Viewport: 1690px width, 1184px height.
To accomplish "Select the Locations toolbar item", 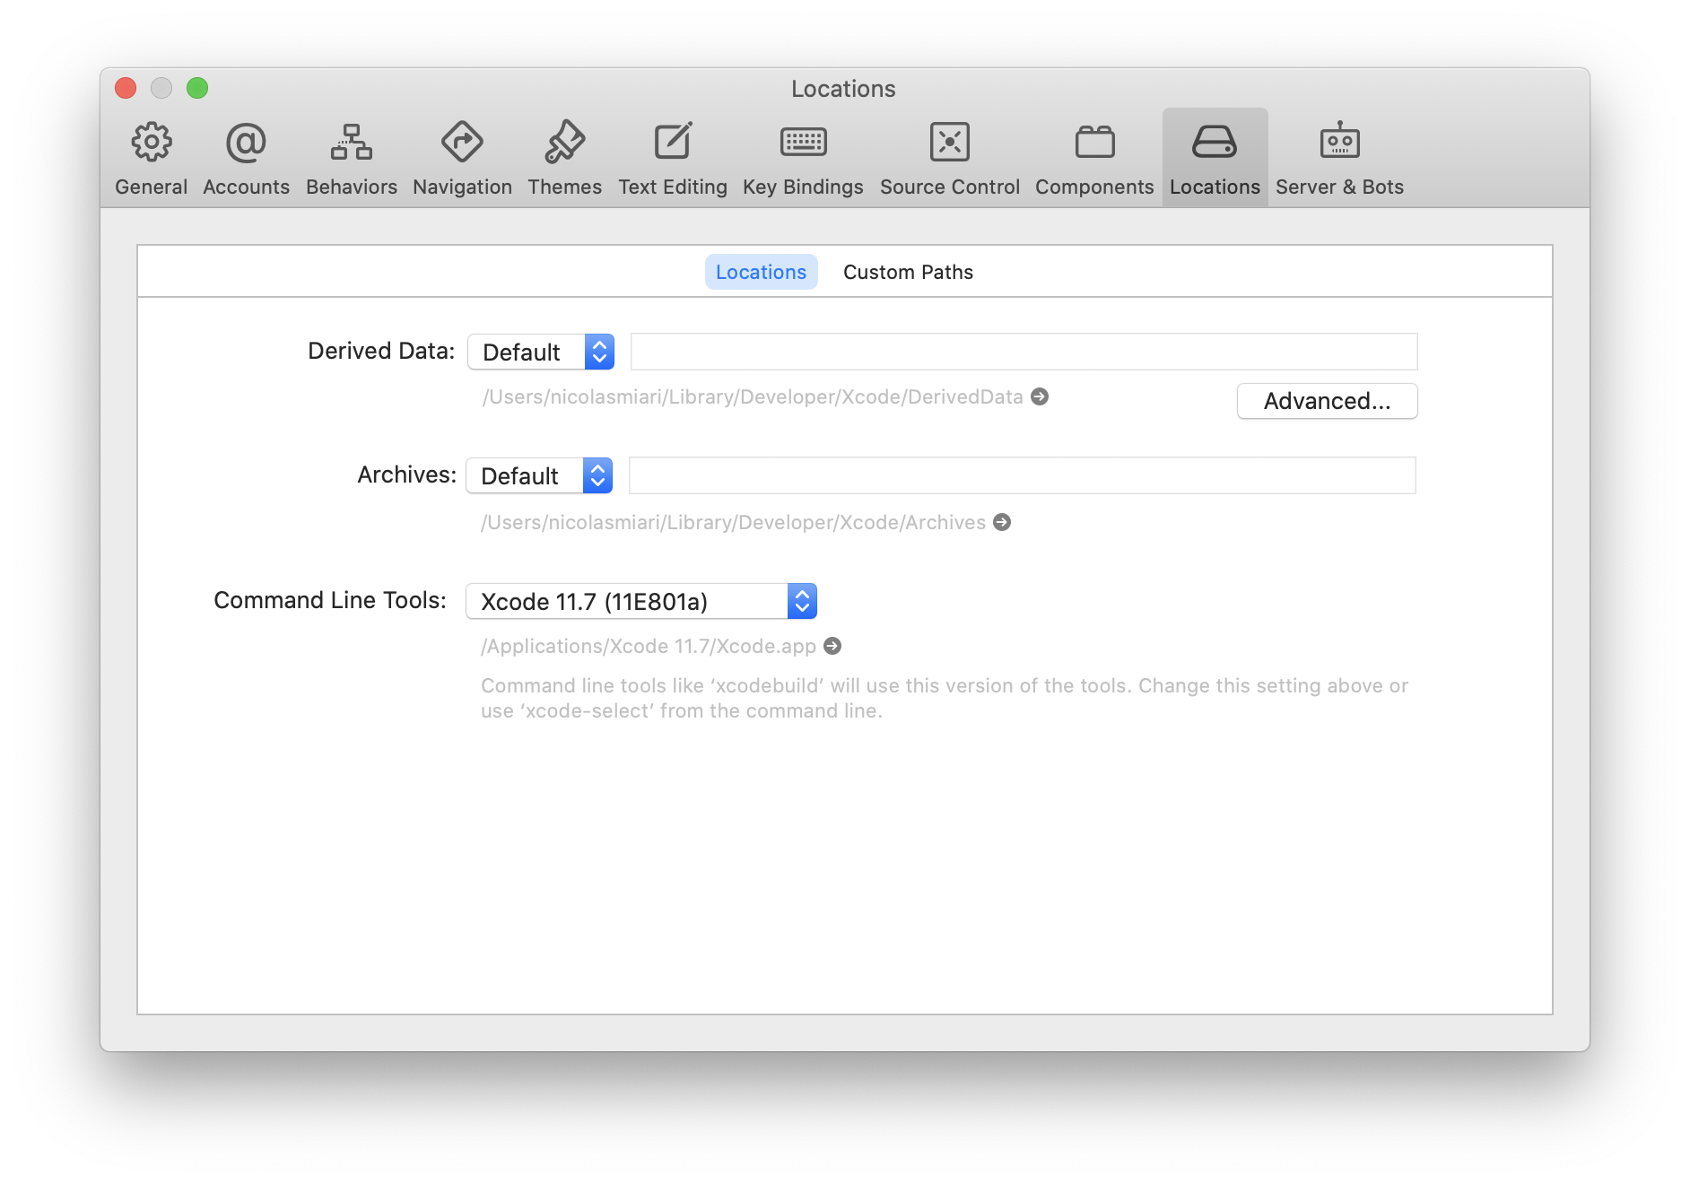I will [1215, 159].
